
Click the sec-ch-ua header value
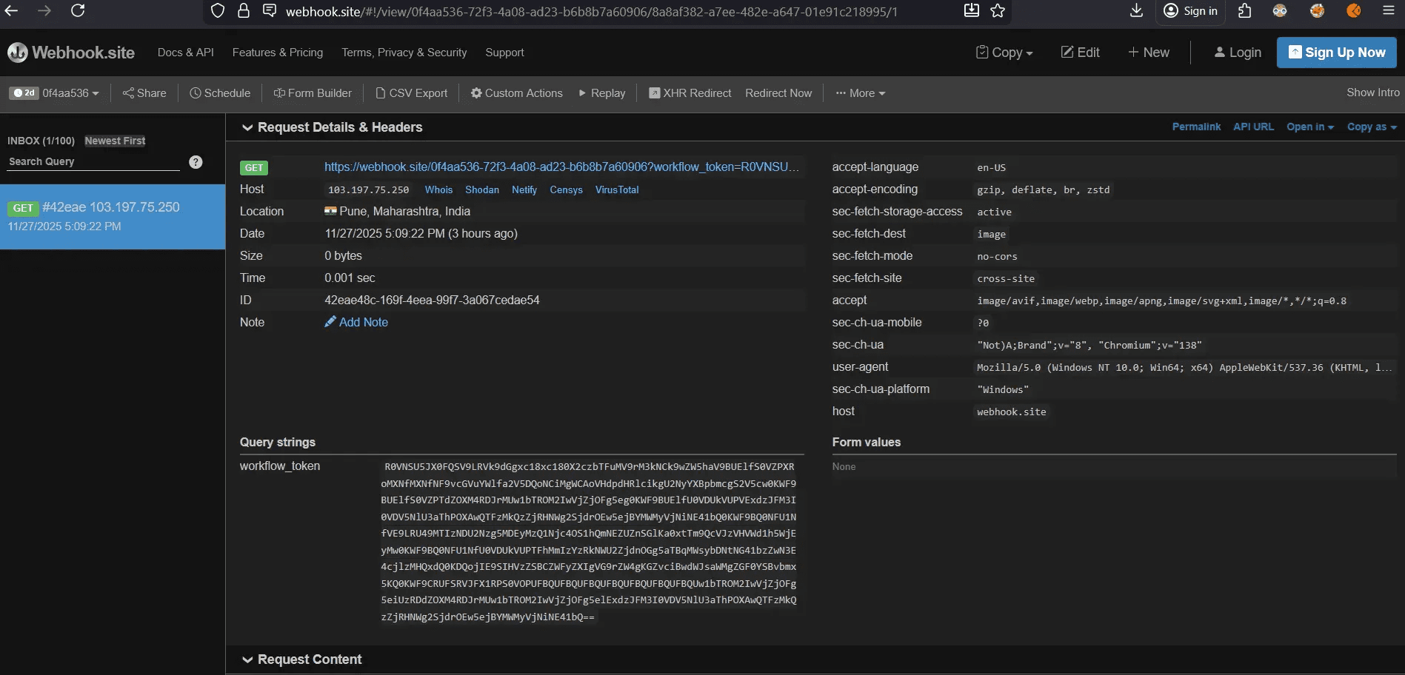point(1089,345)
